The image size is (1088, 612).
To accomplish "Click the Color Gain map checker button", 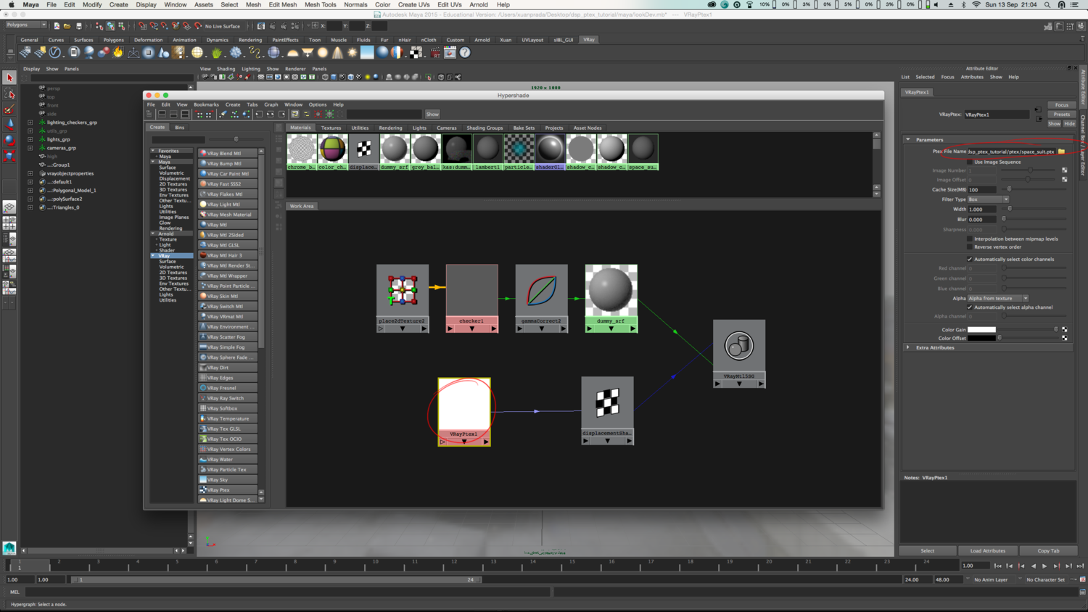I will click(x=1065, y=329).
